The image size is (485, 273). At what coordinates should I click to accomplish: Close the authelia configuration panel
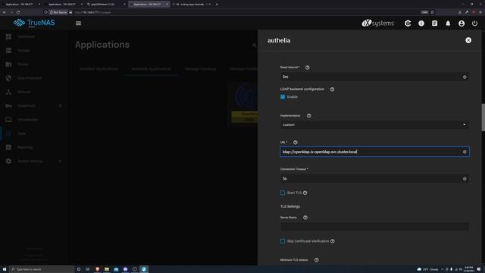pos(468,40)
